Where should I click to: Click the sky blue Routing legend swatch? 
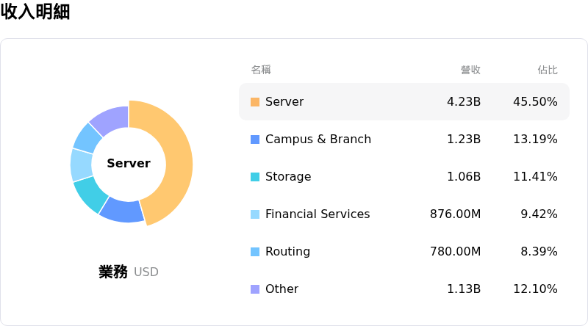point(255,252)
